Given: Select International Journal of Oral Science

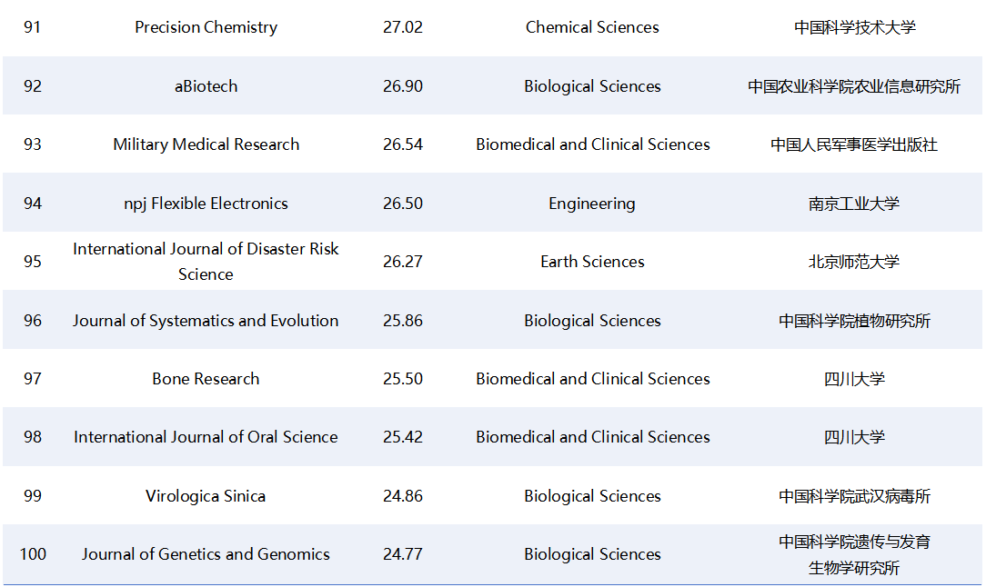Looking at the screenshot, I should (206, 437).
